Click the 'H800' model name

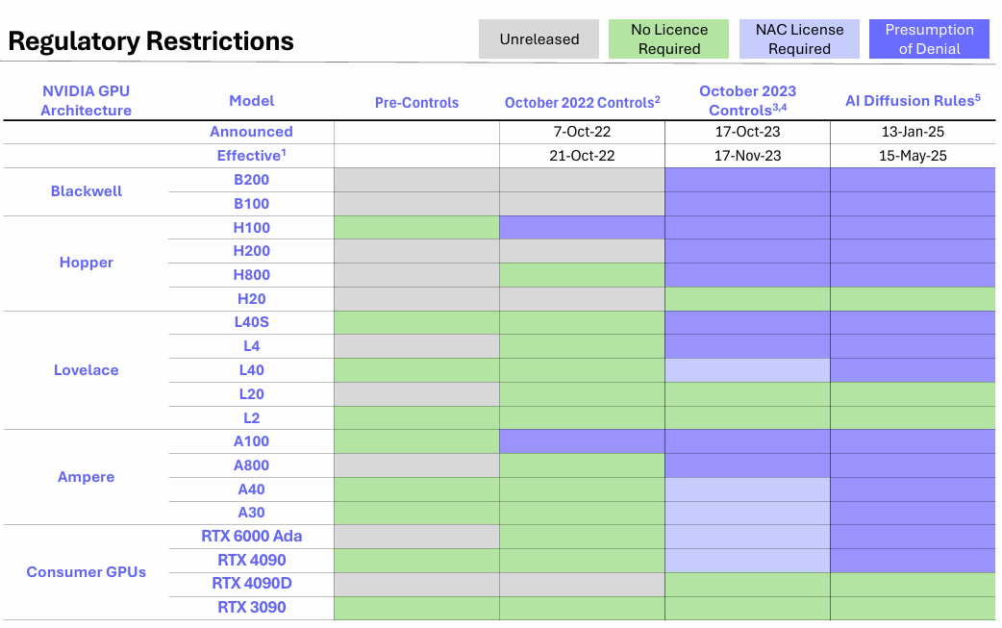tap(252, 275)
